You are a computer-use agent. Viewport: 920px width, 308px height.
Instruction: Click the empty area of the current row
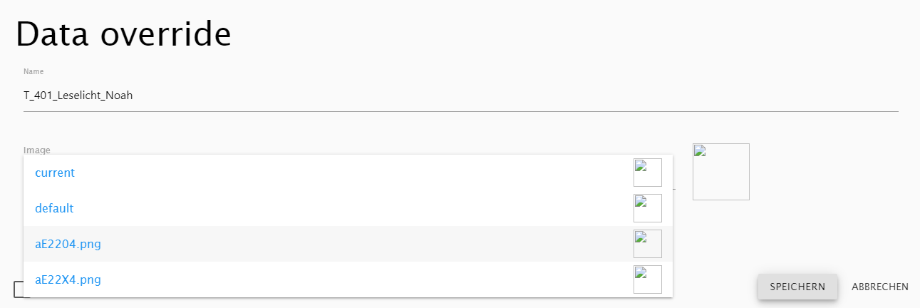point(356,173)
